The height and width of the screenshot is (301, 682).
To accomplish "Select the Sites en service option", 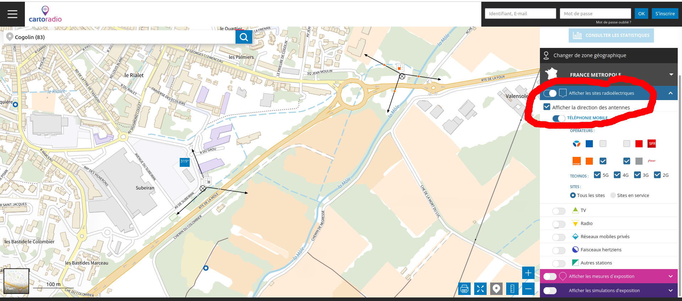I will [613, 195].
